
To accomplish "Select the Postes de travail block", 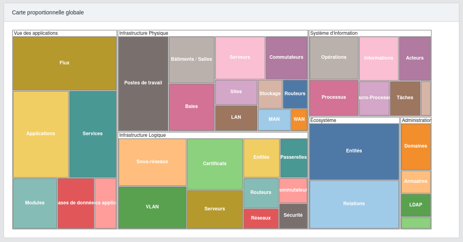I will pos(143,83).
